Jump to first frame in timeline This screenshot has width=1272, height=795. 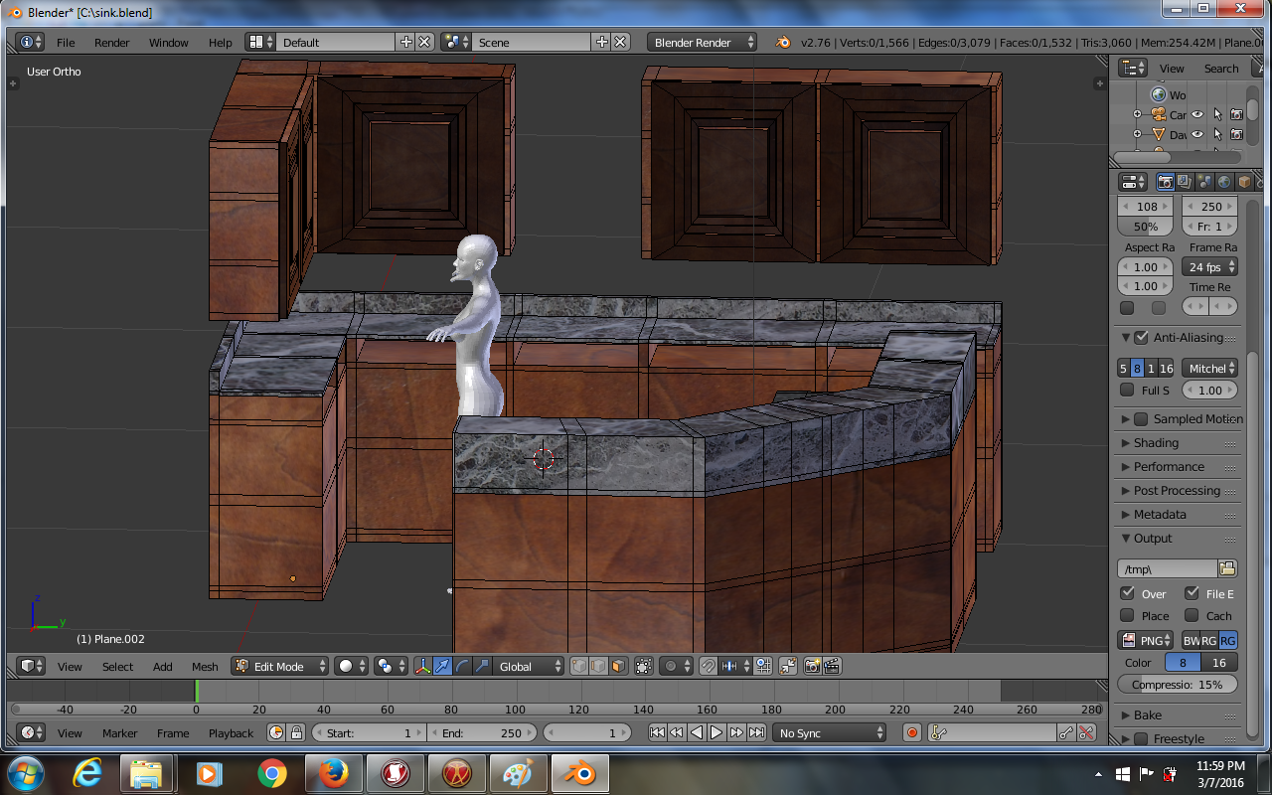tap(657, 732)
